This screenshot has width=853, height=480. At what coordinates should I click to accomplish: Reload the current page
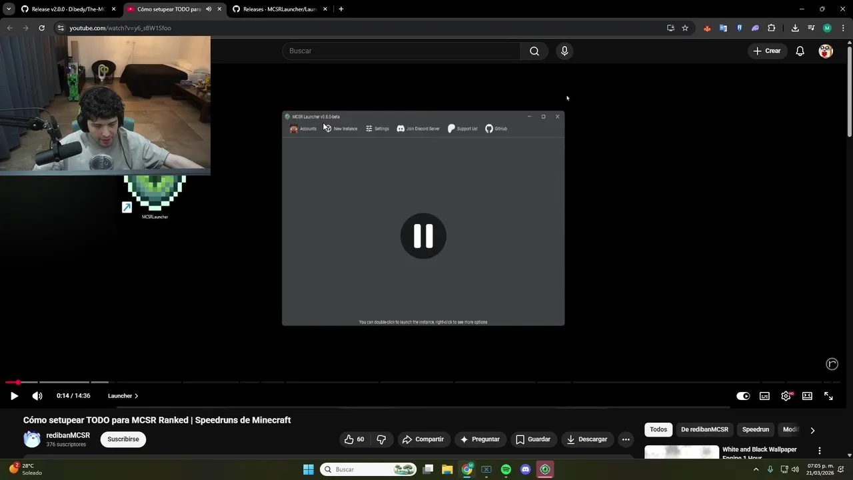coord(41,28)
